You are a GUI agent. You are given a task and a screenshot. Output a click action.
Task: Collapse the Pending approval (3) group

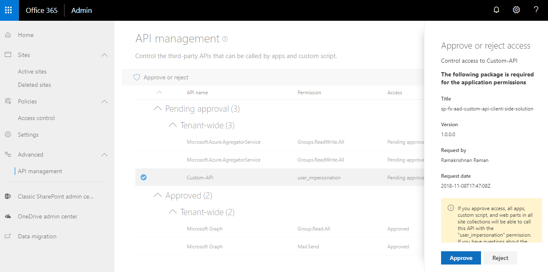pyautogui.click(x=158, y=108)
